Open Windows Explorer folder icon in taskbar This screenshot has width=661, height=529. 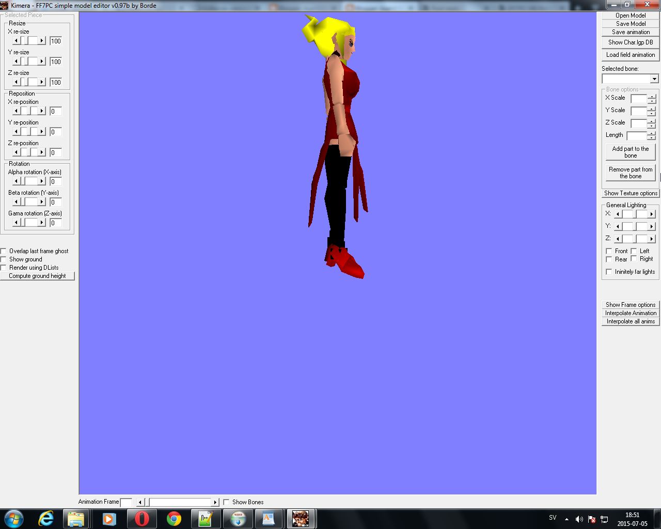[x=76, y=519]
